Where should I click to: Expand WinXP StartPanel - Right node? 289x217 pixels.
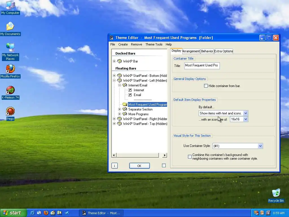pyautogui.click(x=114, y=119)
